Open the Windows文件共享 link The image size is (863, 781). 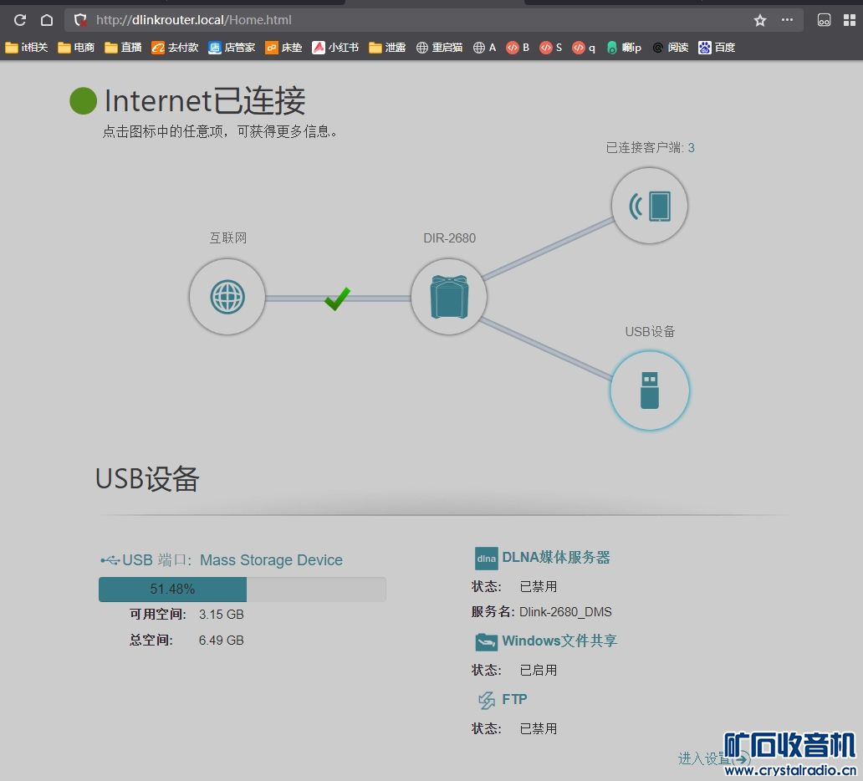(559, 641)
